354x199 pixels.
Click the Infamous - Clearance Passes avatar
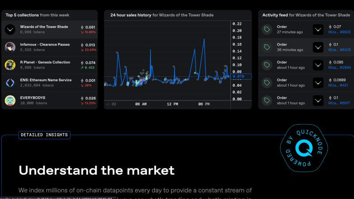(x=10, y=47)
